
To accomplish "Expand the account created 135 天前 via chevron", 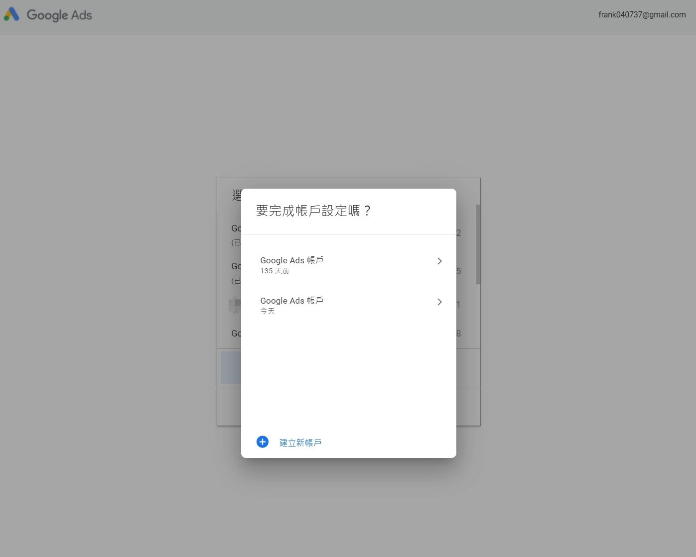I will (x=439, y=261).
